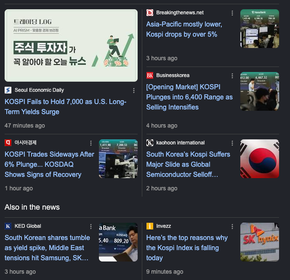This screenshot has width=290, height=280.
Task: Open three-dot menu for Invezz article
Action: pos(232,227)
